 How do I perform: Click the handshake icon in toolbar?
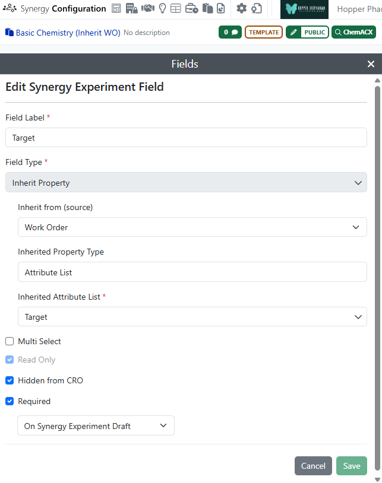[x=147, y=8]
